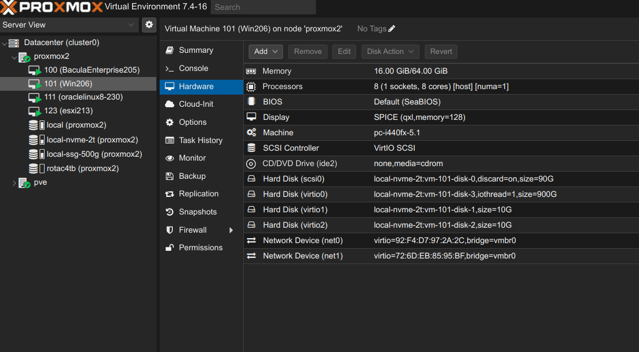Click the Memory row RAM icon

pyautogui.click(x=251, y=71)
